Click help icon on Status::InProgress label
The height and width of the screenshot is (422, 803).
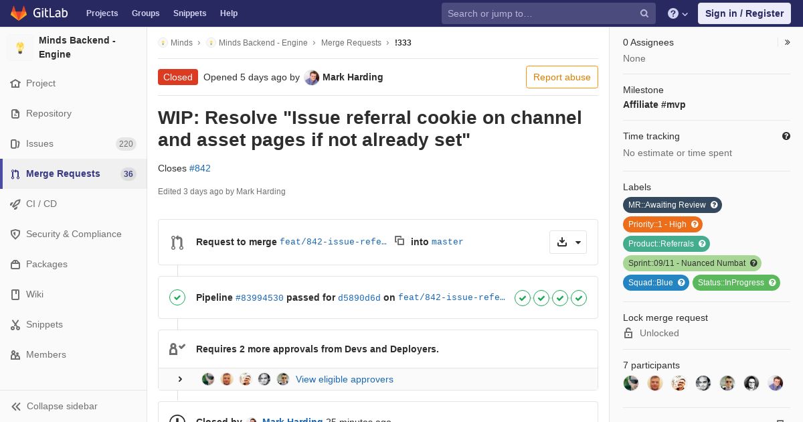[x=773, y=283]
